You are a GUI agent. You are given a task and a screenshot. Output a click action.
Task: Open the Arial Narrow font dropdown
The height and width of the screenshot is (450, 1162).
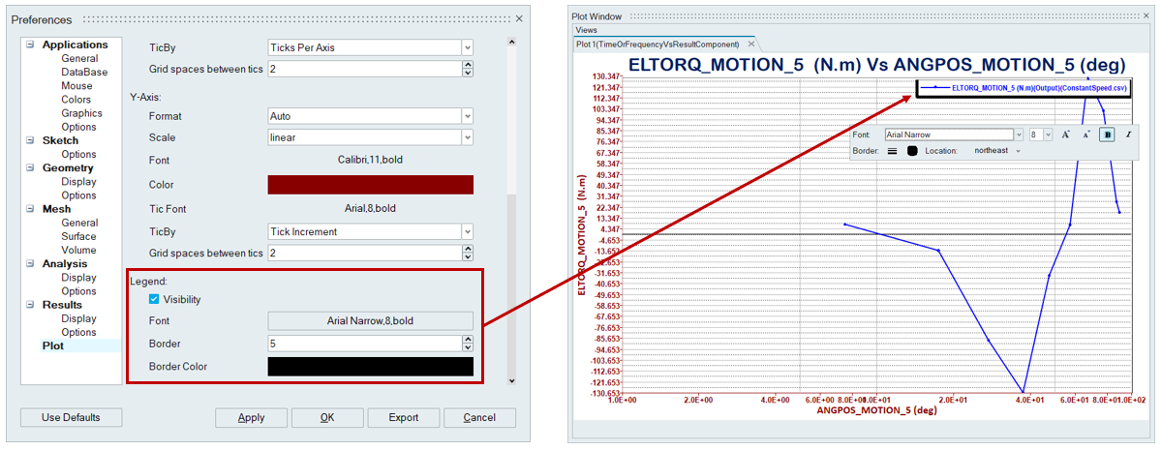[x=1018, y=135]
